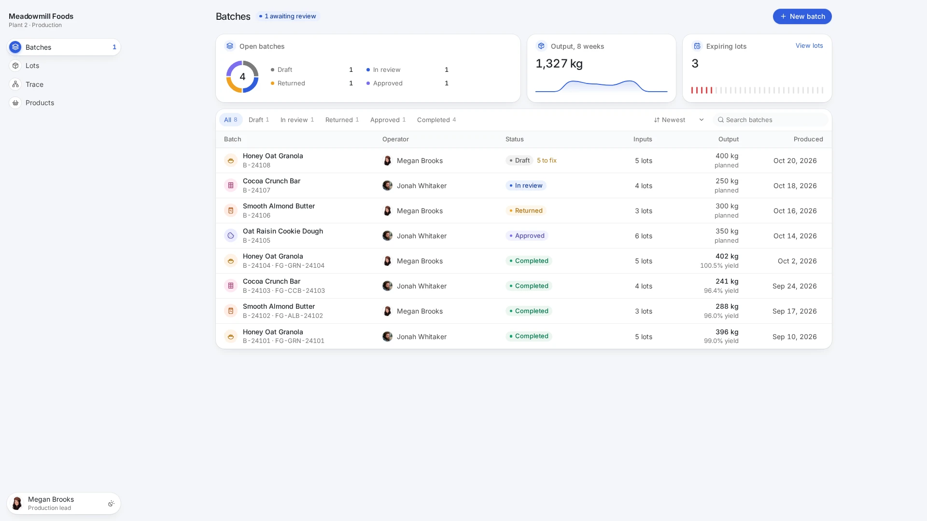This screenshot has width=927, height=521.
Task: Click the bowl icon for B-24101
Action: click(231, 337)
